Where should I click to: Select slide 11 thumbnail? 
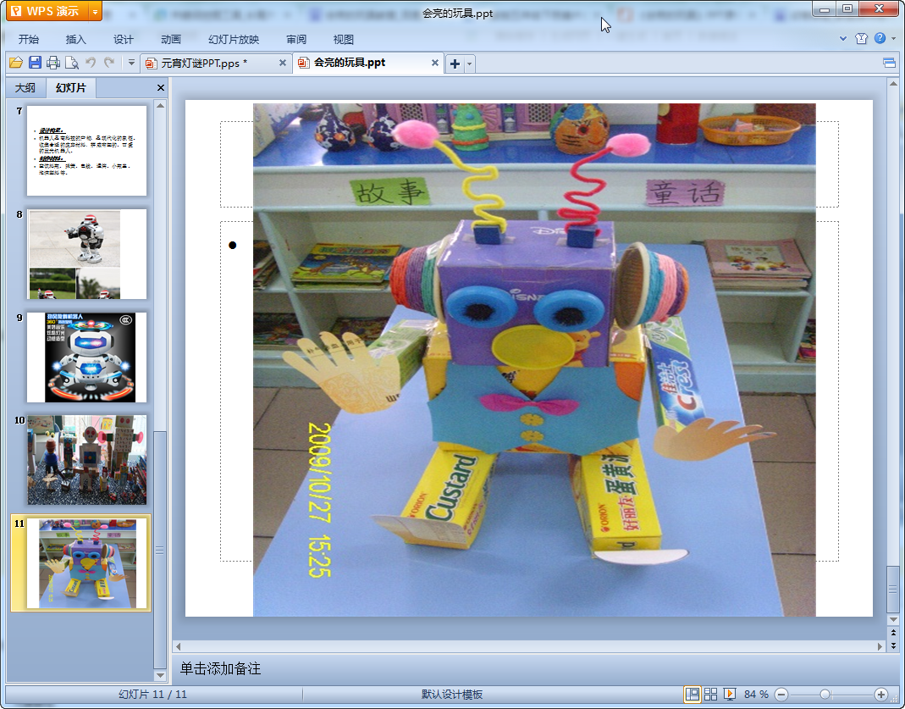pos(86,563)
